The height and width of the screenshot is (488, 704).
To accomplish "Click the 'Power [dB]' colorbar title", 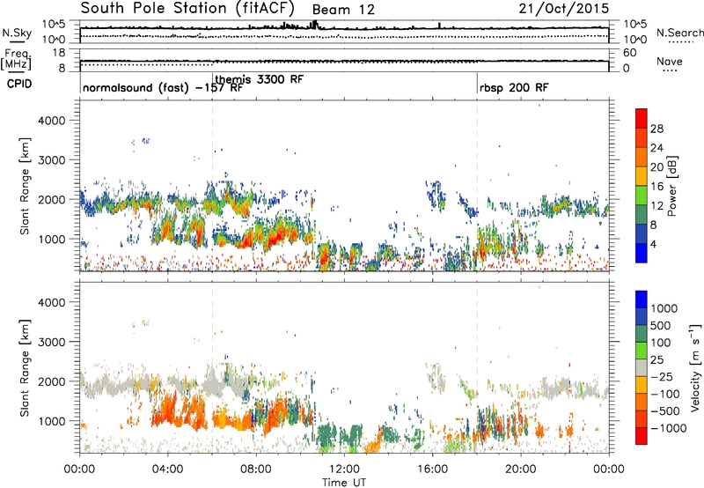I will (x=672, y=186).
